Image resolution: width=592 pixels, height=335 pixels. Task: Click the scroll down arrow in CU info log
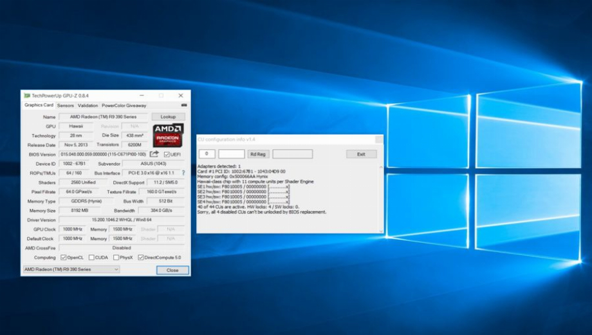click(380, 231)
